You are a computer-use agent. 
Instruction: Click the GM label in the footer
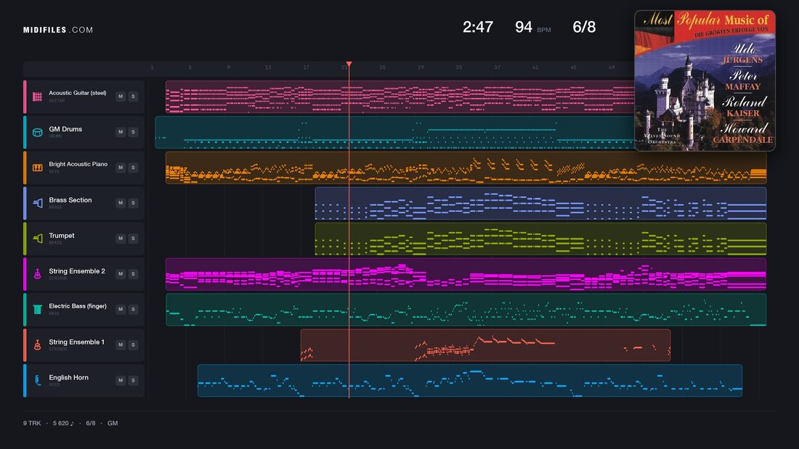(x=113, y=423)
